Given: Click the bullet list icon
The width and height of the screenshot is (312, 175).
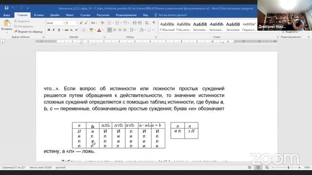Looking at the screenshot, I should 109,23.
